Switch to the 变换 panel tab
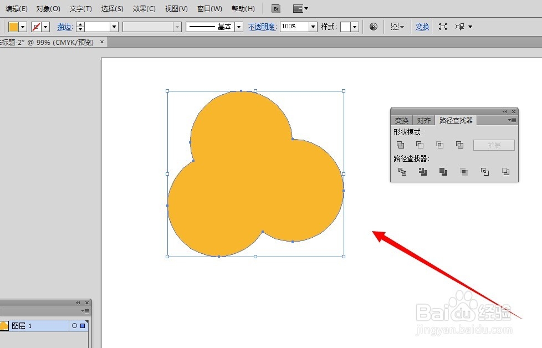 tap(402, 120)
